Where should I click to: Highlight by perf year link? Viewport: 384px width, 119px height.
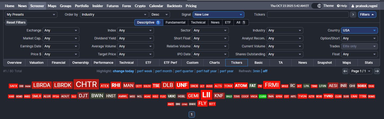point(227,71)
